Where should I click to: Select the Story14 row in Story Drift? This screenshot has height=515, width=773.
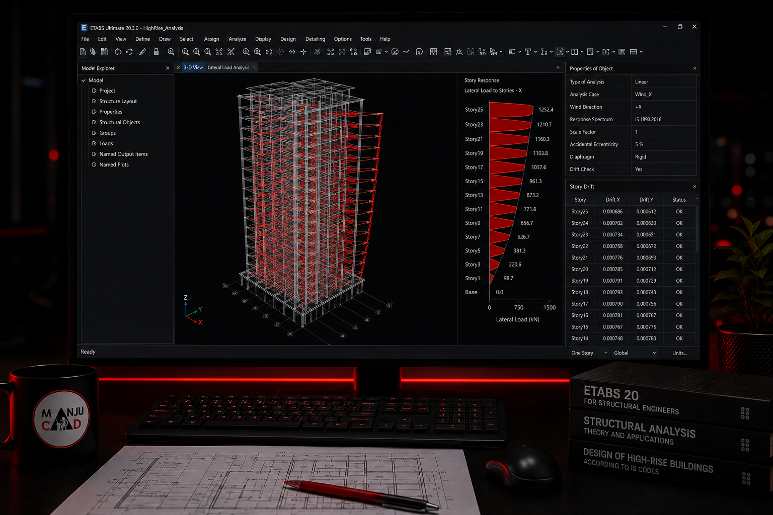(x=631, y=338)
